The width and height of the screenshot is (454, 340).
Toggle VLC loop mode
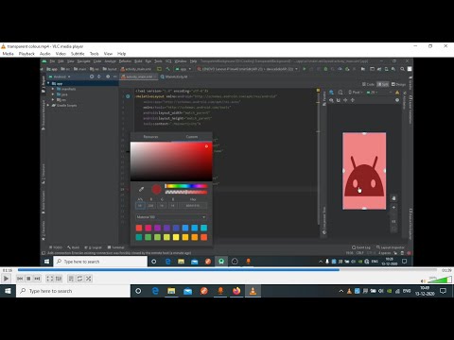click(x=79, y=279)
